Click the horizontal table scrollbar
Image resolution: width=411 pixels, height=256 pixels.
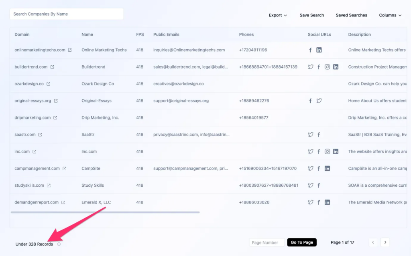point(105,212)
